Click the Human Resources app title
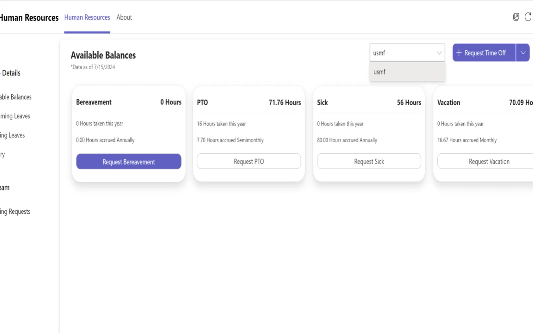The height and width of the screenshot is (333, 533). (29, 18)
